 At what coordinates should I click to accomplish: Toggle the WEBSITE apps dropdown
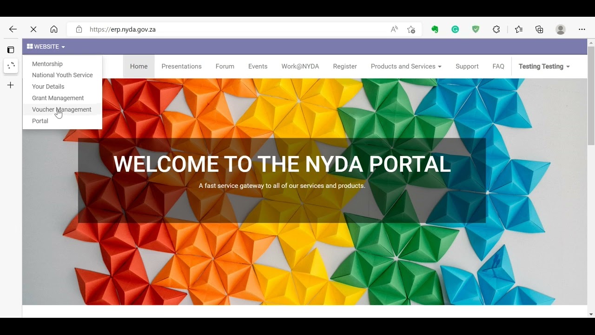pos(46,47)
